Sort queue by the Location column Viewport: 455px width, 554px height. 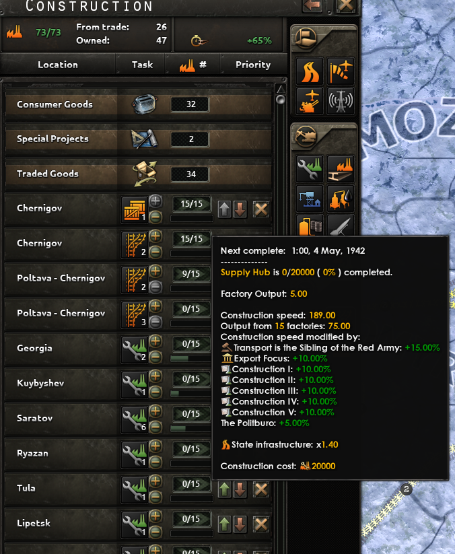pos(58,65)
